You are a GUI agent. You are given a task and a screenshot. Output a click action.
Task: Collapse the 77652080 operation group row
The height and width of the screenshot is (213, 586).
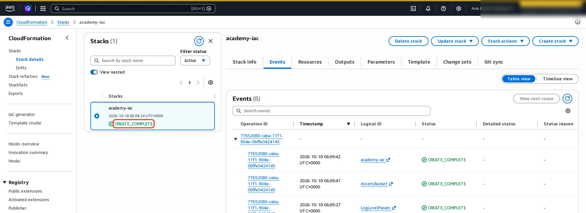236,139
